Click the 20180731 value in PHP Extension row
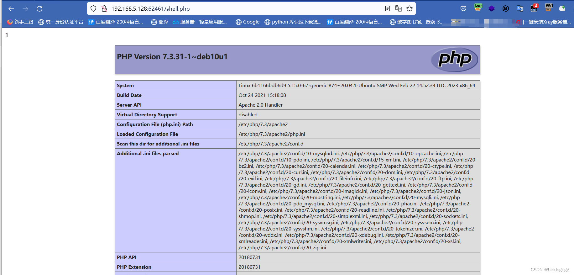574x275 pixels. pyautogui.click(x=249, y=267)
